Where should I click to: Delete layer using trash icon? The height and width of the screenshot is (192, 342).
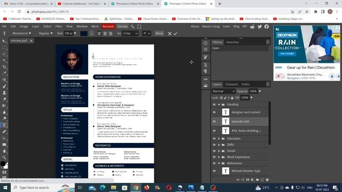267,180
